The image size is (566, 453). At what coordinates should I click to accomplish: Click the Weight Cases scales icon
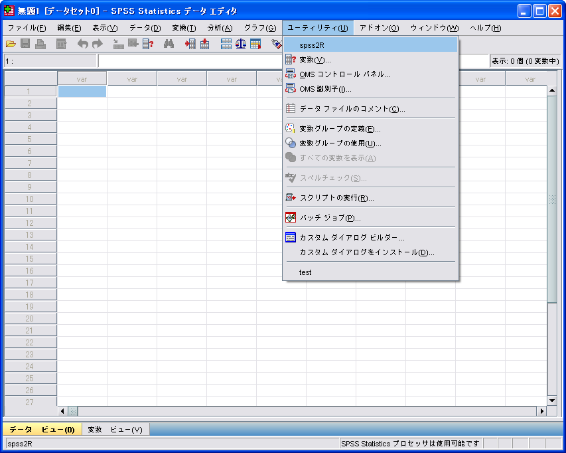[x=241, y=44]
